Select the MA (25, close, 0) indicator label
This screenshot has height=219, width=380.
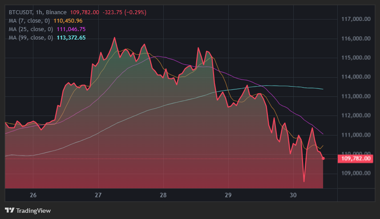click(31, 29)
